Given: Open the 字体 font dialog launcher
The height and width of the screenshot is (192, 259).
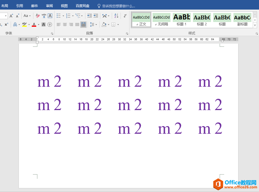Looking at the screenshot, I should pos(52,34).
